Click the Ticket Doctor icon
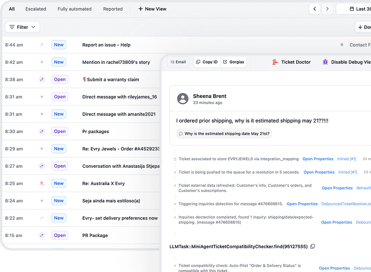Screen dimensions: 371x272 [275, 62]
